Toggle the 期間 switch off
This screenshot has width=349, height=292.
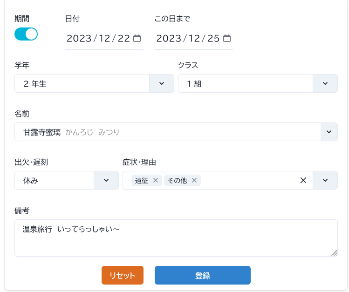pos(26,34)
